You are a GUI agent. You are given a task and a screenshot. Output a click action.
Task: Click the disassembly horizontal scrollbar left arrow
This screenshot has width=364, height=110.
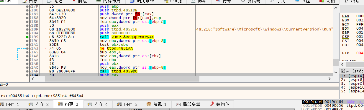33,79
